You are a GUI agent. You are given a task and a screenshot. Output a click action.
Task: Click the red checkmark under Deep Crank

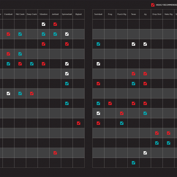point(32,93)
